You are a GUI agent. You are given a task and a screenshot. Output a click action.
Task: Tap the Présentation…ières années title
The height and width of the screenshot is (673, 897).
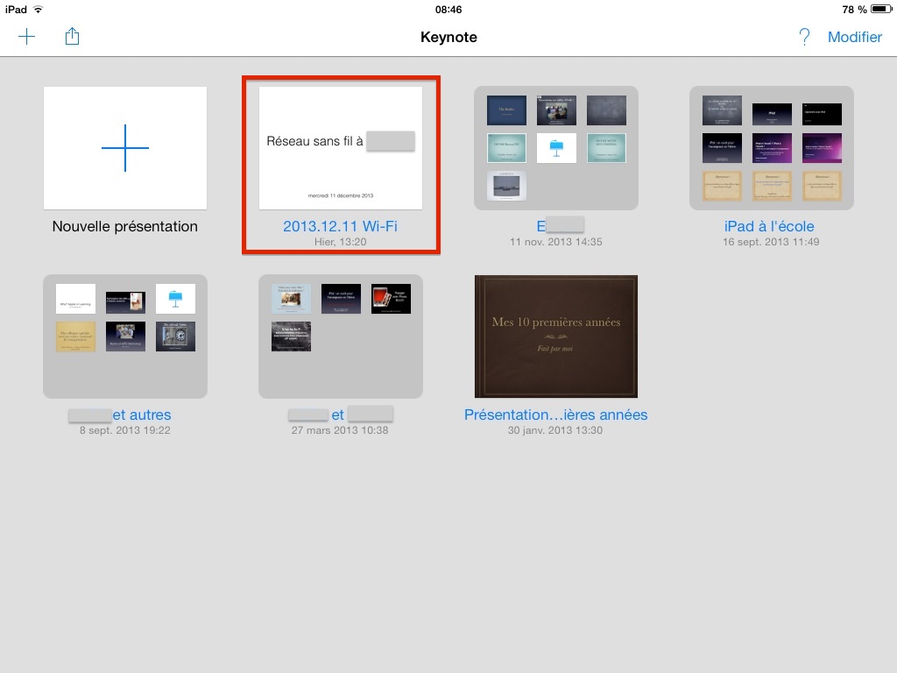[556, 414]
